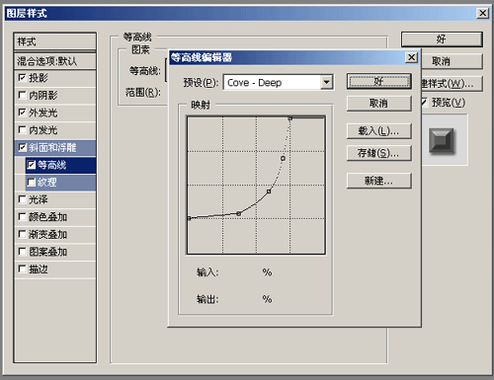Toggle the 投影 drop shadow checkbox

tap(22, 78)
